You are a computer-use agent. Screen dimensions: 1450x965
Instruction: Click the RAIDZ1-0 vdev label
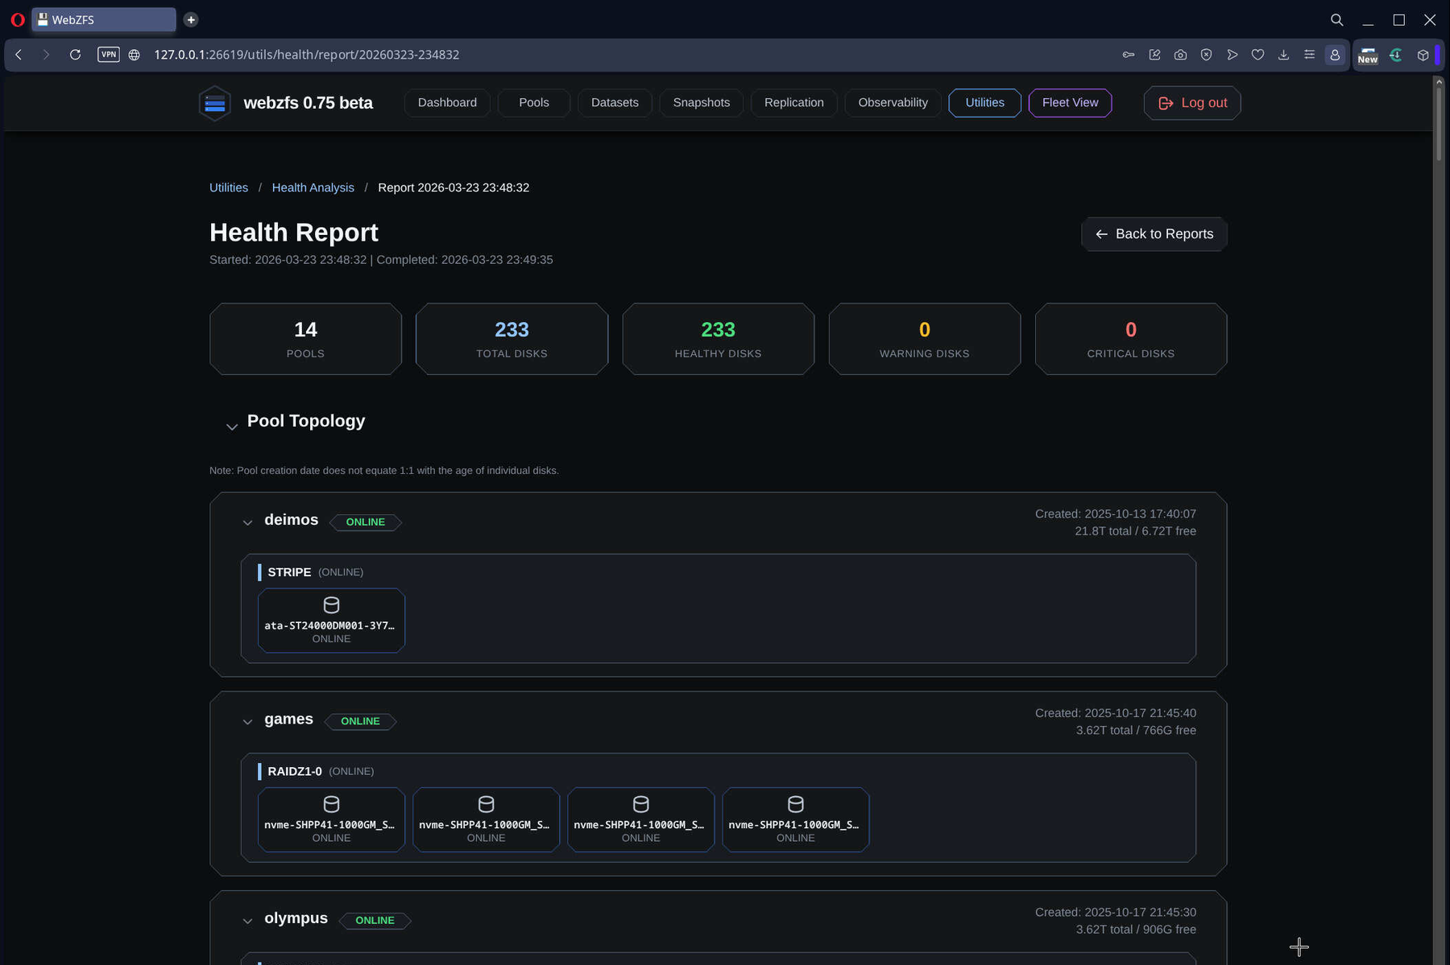[x=295, y=772]
